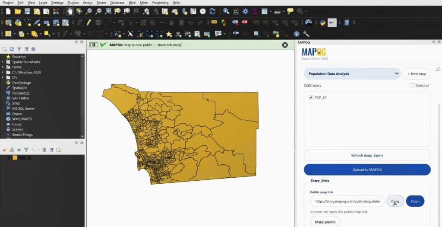Click the Upload to MAPOG button

point(367,169)
